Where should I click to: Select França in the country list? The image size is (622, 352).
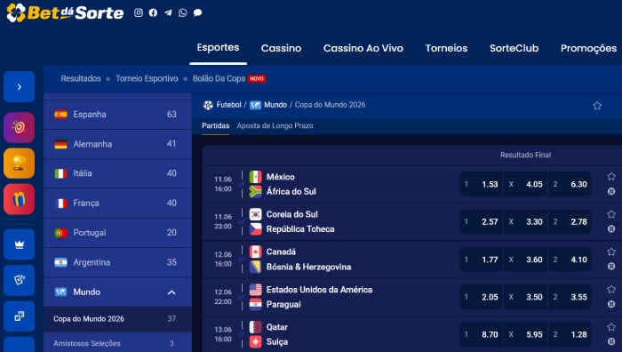pos(117,204)
